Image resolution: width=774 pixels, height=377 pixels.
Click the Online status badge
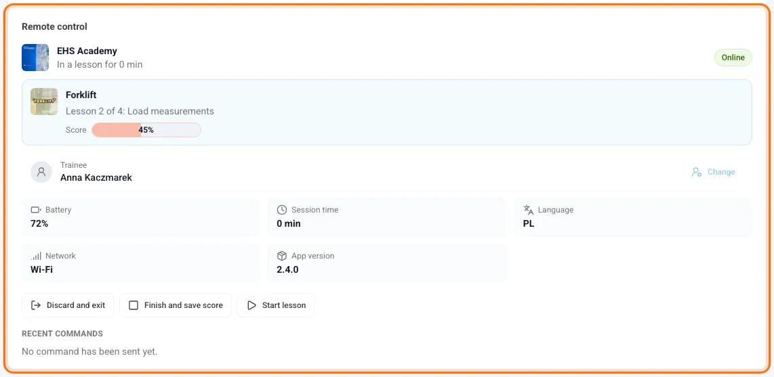click(x=733, y=58)
